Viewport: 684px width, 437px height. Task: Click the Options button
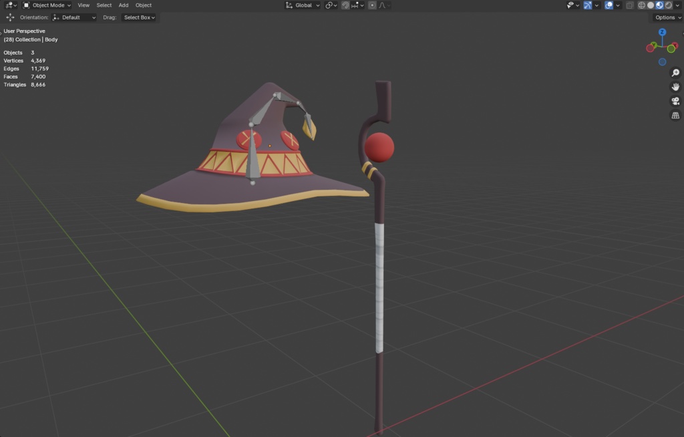(666, 17)
